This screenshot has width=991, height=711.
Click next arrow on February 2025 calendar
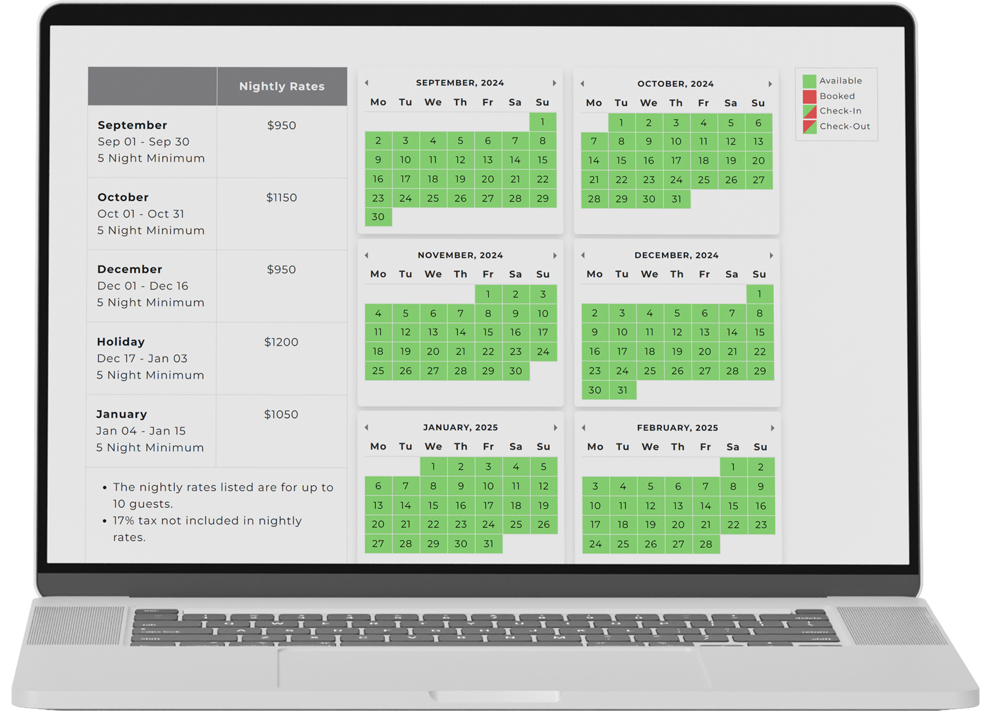pyautogui.click(x=772, y=428)
